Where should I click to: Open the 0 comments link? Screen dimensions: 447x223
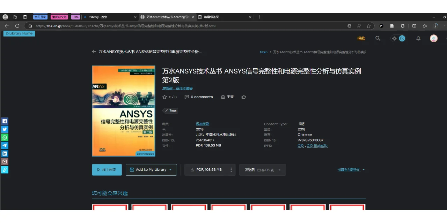(199, 97)
